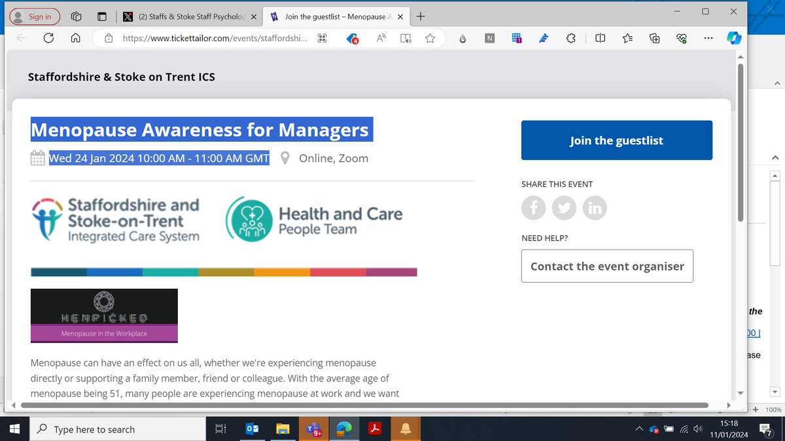View site information lock icon
The image size is (785, 441).
point(109,38)
